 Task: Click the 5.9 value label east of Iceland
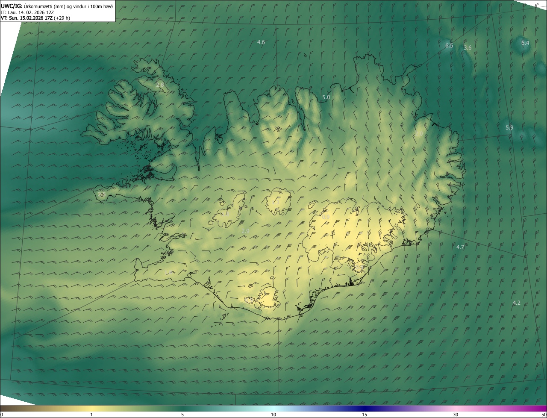click(509, 127)
